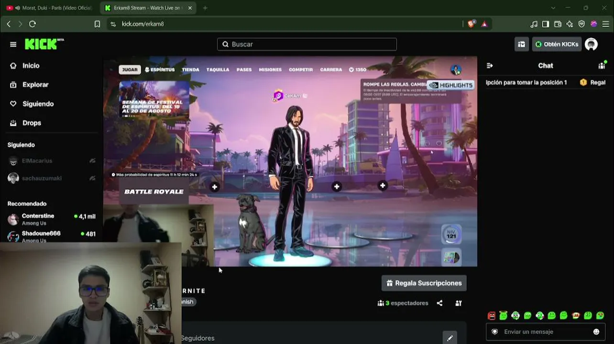This screenshot has height=344, width=614.
Task: Open the moderator tools icon
Action: (459, 303)
